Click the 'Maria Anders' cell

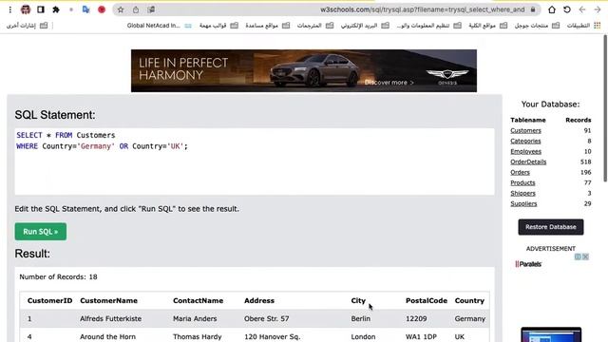click(195, 319)
